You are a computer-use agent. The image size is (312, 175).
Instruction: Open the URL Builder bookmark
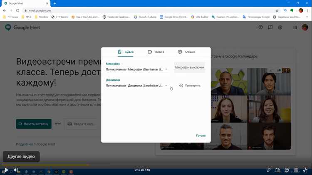(200, 17)
